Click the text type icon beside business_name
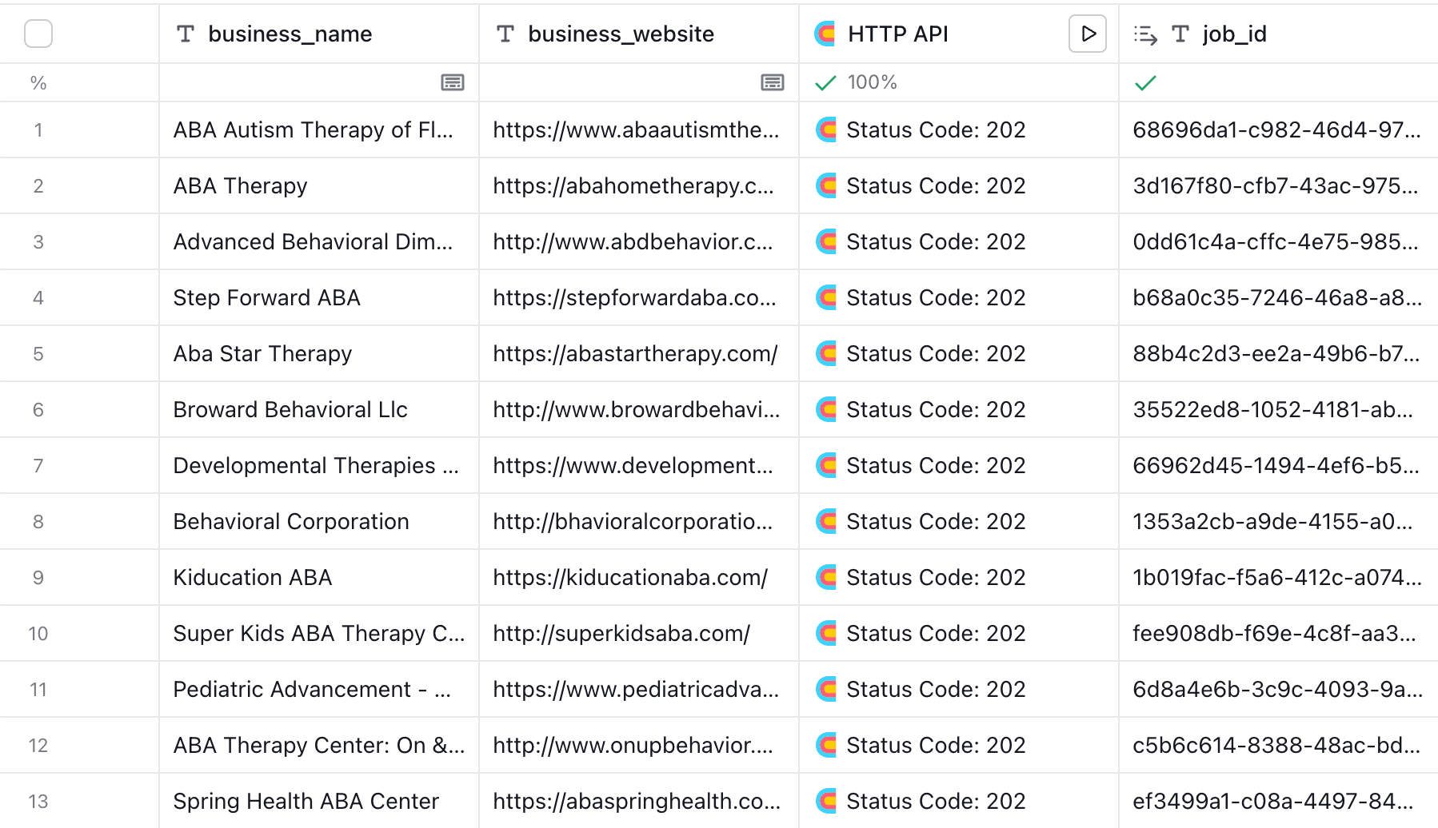The height and width of the screenshot is (828, 1438). pyautogui.click(x=186, y=34)
